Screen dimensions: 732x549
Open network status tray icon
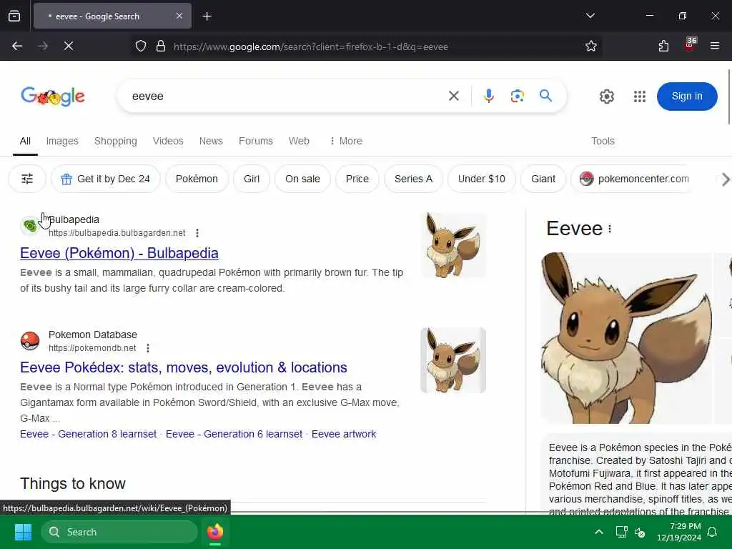click(x=621, y=532)
